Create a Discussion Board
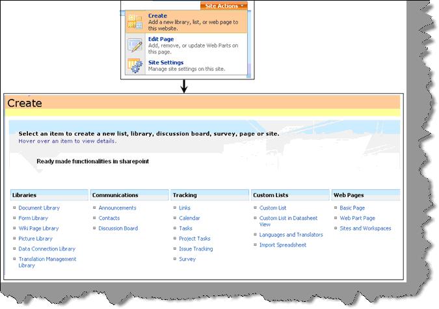439x309 pixels. click(x=118, y=228)
